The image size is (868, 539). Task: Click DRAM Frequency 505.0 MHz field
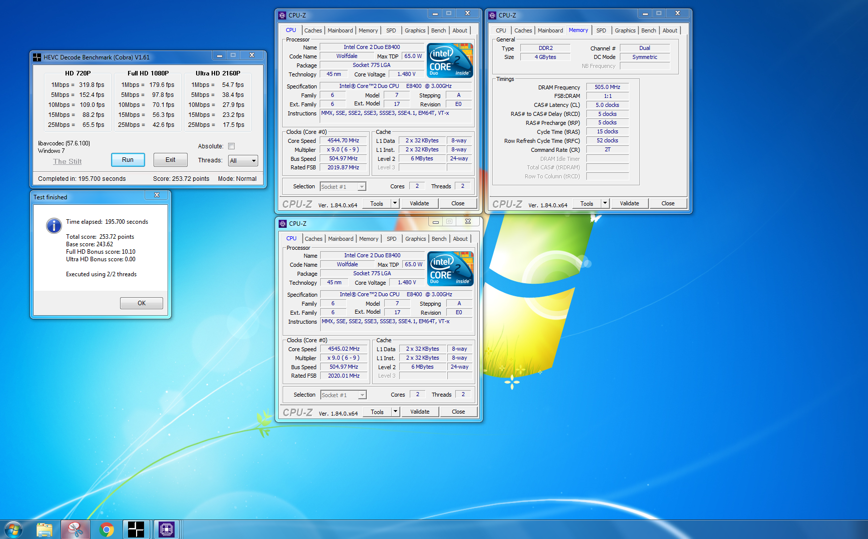(x=607, y=87)
